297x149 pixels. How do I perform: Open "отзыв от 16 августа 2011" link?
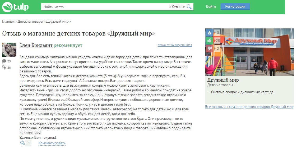click(x=175, y=45)
